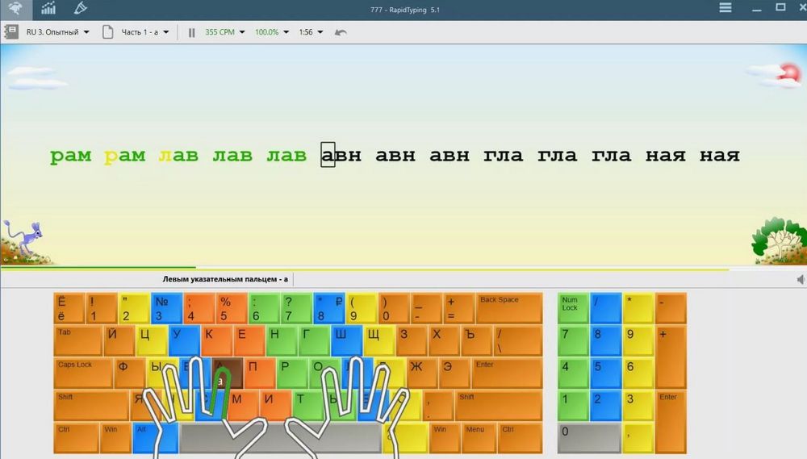Image resolution: width=807 pixels, height=459 pixels.
Task: Open the typing lesson tab with animal icon
Action: (x=17, y=8)
